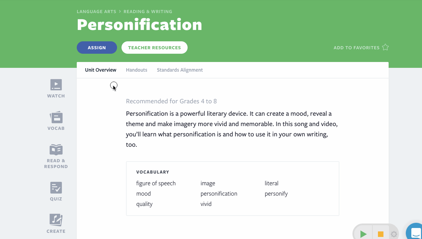Open the Watch video section
This screenshot has height=239, width=422.
point(56,89)
